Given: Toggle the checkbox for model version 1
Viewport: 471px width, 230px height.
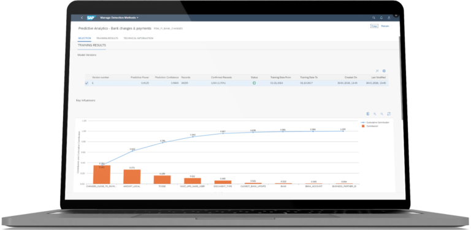Looking at the screenshot, I should tap(87, 83).
